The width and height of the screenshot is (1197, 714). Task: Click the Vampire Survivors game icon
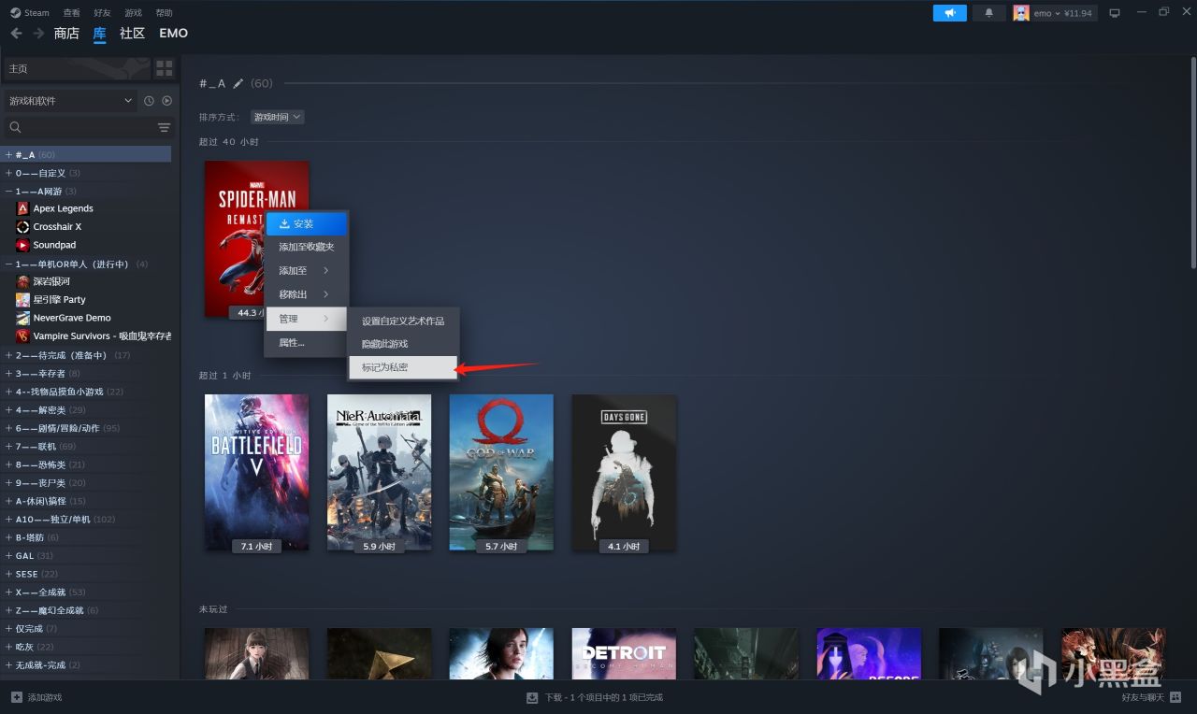pos(23,336)
